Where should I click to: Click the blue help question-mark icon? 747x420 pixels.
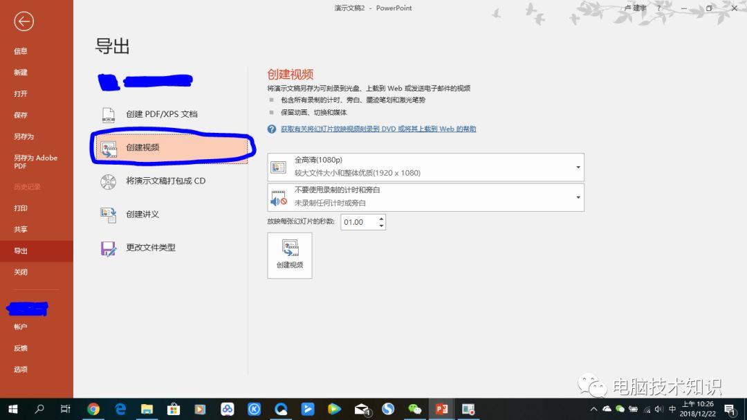pos(272,129)
